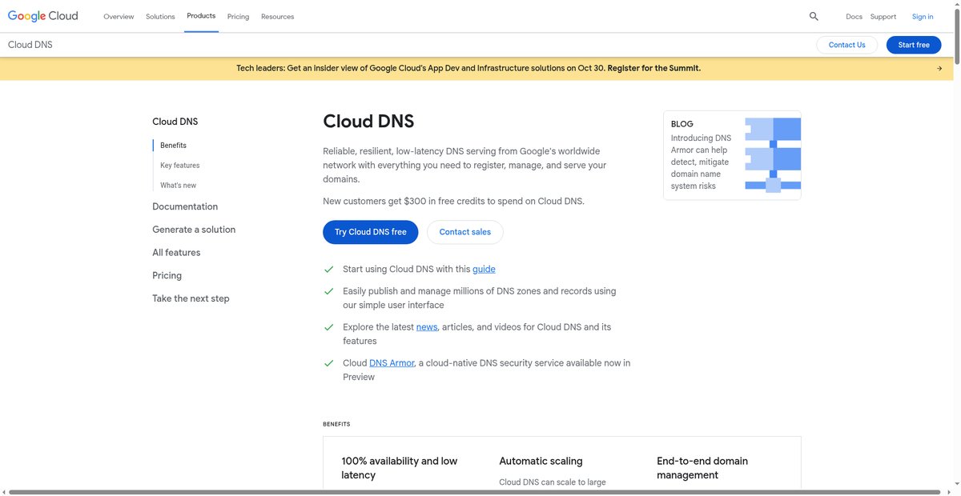The width and height of the screenshot is (961, 496).
Task: Open the Solutions menu
Action: pyautogui.click(x=160, y=16)
